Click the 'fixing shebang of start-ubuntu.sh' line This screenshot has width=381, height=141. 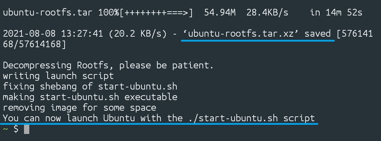90,86
